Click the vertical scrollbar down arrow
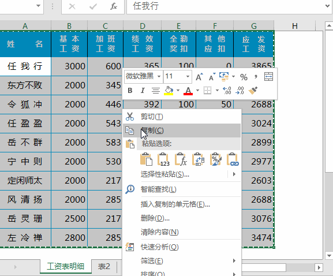 (329, 255)
